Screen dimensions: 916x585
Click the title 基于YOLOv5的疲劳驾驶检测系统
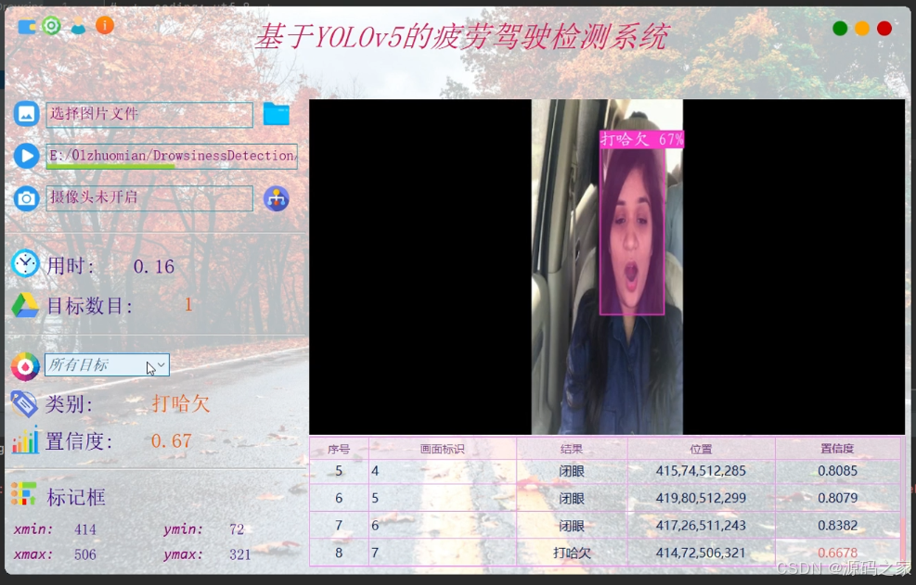pos(461,37)
